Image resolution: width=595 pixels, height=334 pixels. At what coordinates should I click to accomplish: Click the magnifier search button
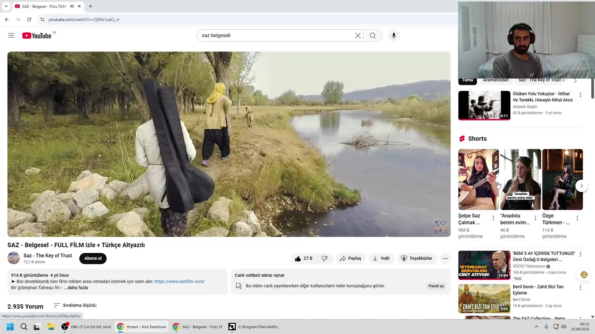pos(373,36)
